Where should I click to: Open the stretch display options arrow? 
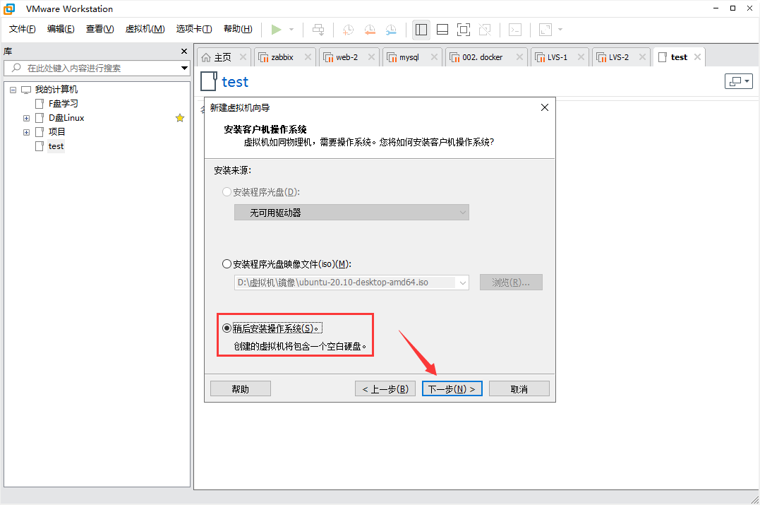[560, 30]
